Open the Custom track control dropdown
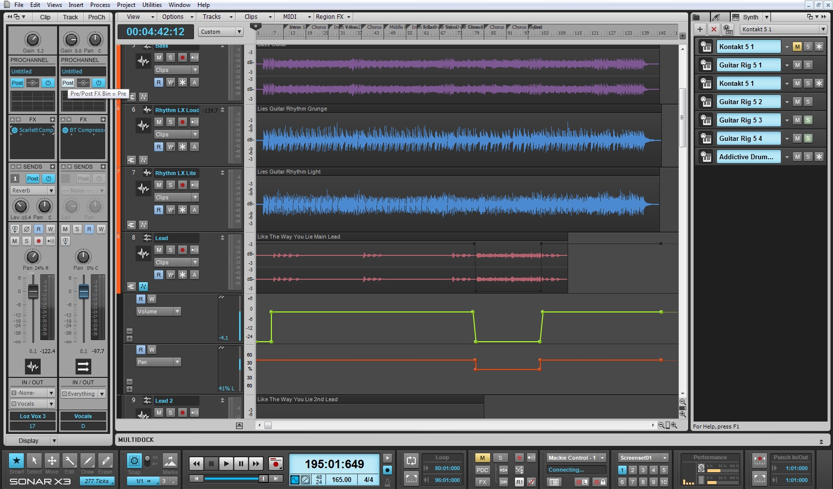This screenshot has height=489, width=833. coord(221,32)
